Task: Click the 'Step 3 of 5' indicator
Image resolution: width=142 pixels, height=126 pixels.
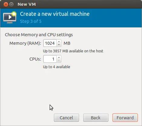Action: 31,21
